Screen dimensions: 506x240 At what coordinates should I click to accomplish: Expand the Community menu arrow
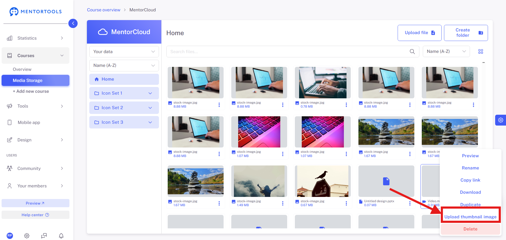(x=62, y=168)
